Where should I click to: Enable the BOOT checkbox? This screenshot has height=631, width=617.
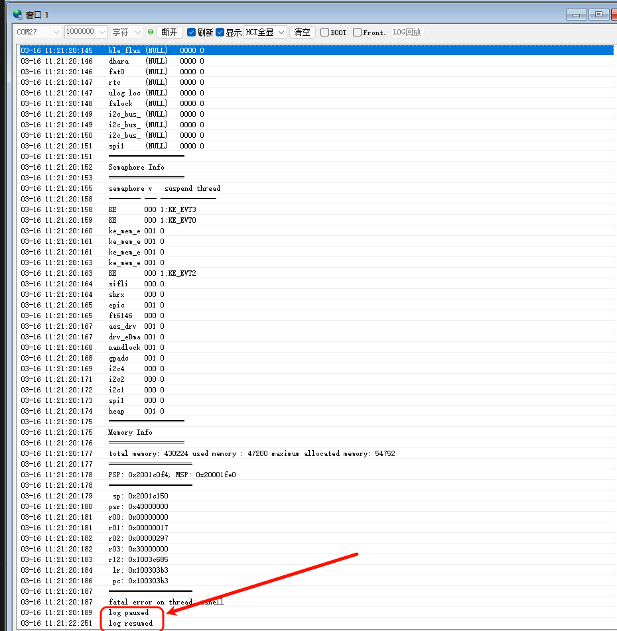(324, 32)
